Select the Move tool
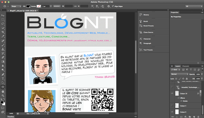This screenshot has width=204, height=118. pos(3,15)
